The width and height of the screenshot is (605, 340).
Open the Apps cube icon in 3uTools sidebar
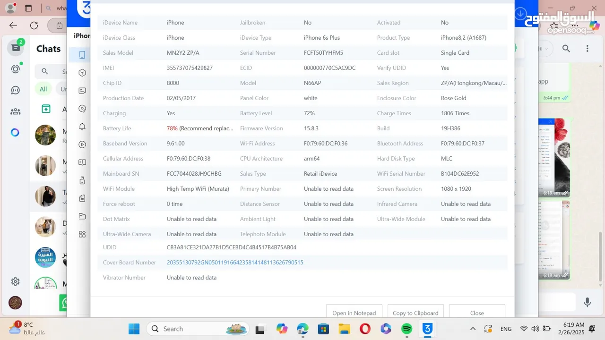point(82,73)
